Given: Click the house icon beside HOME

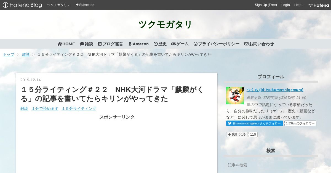Looking at the screenshot, I should point(60,44).
